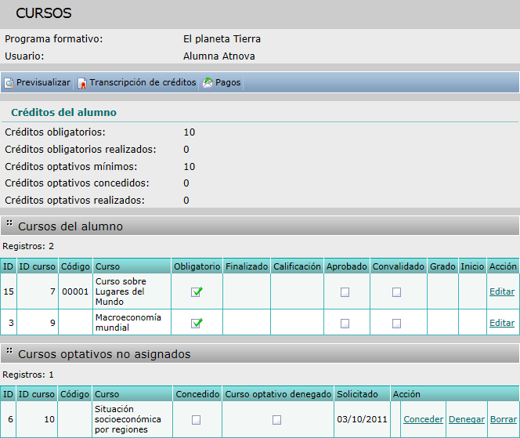520x438 pixels.
Task: Click the Borrar link
Action: pos(504,419)
